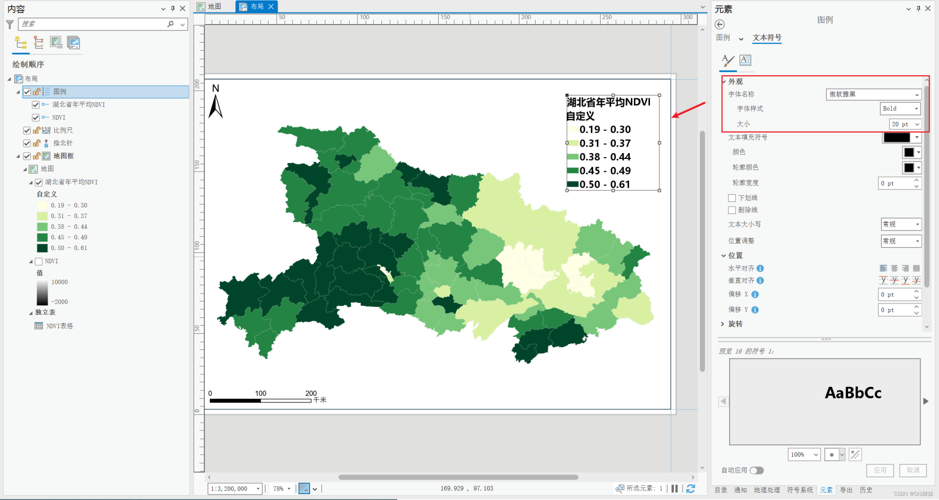Open the 目录 pane tab
The width and height of the screenshot is (939, 500).
point(721,490)
